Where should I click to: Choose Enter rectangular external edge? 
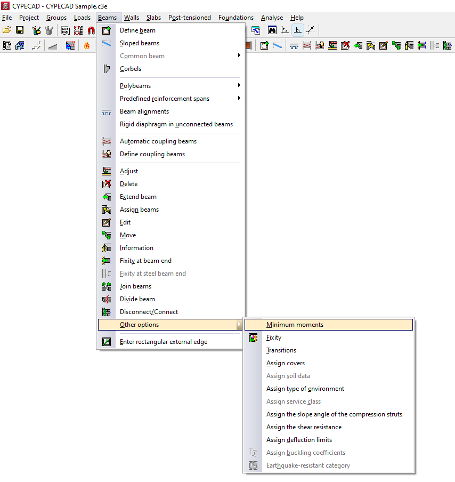171,342
